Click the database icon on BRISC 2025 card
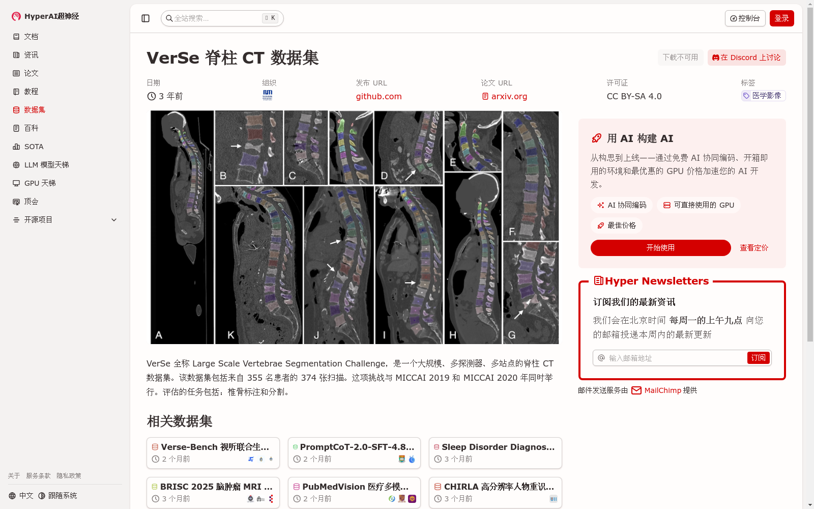 [155, 487]
